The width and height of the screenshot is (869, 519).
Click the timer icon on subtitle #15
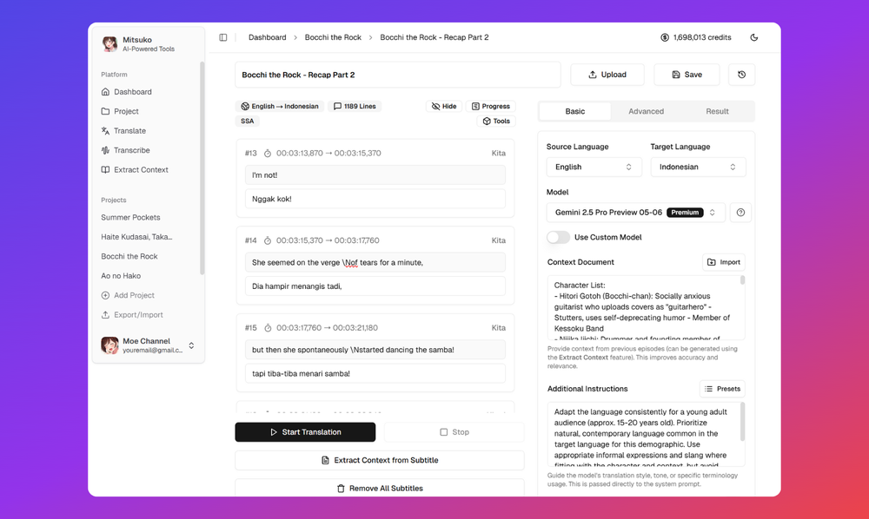268,328
